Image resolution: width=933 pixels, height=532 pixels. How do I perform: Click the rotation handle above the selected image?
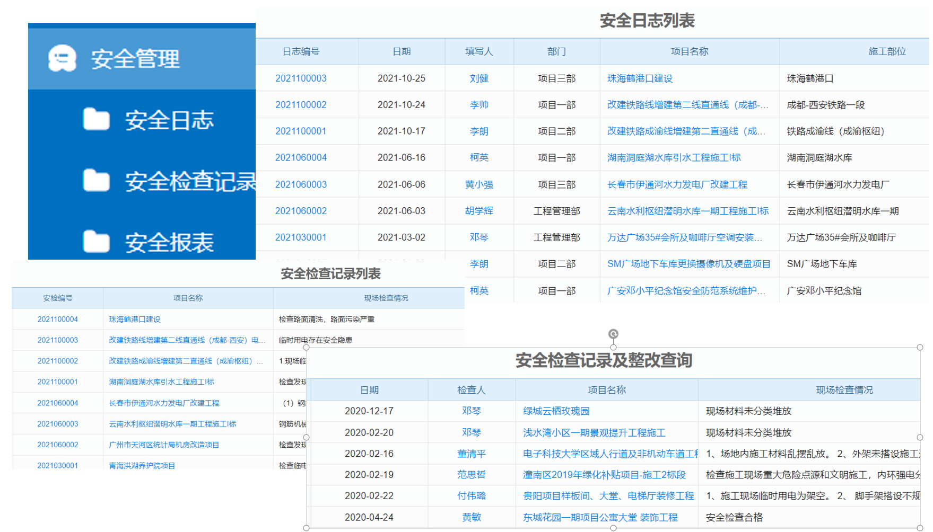[613, 334]
